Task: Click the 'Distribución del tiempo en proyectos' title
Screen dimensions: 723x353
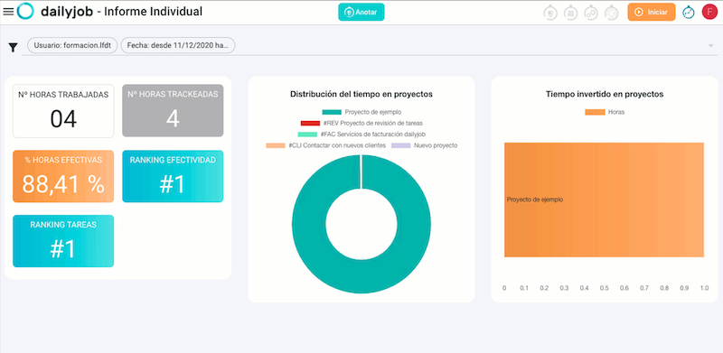Action: click(x=361, y=94)
